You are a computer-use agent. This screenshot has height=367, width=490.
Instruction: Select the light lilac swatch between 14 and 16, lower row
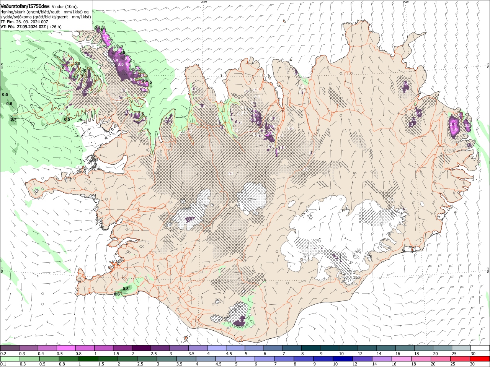381,359
